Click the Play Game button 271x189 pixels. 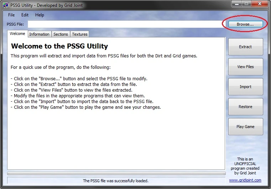point(246,127)
